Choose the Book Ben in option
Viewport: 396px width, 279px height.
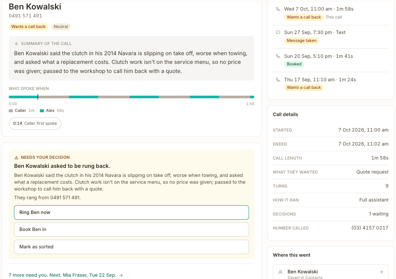pos(131,229)
